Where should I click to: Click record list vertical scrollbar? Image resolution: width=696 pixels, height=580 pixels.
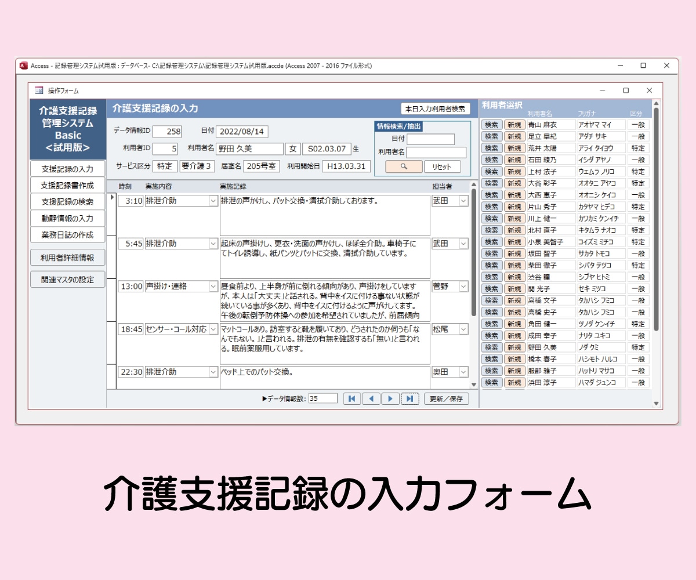point(473,252)
